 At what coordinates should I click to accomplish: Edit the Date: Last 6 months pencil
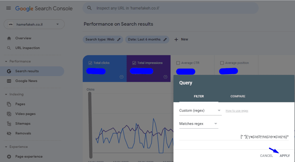165,39
